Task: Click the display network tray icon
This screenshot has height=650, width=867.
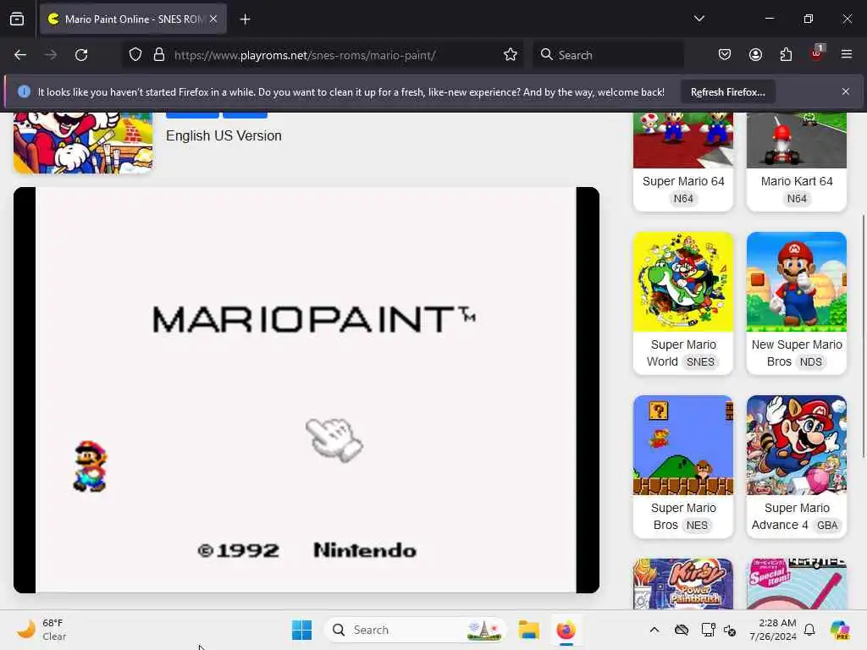Action: click(708, 630)
